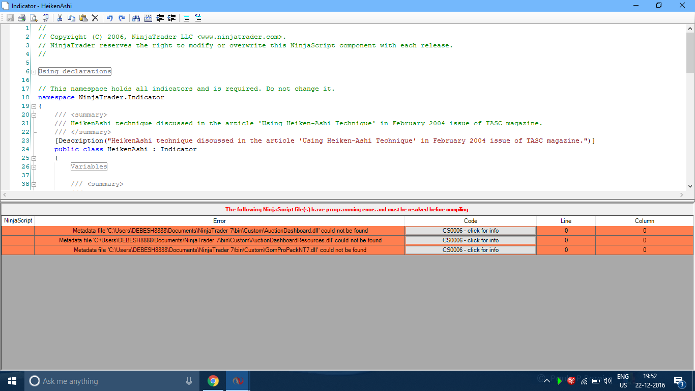Click the decrease indent icon

(160, 18)
